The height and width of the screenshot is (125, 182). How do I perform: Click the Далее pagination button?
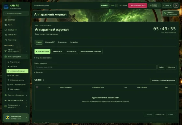tap(172, 115)
